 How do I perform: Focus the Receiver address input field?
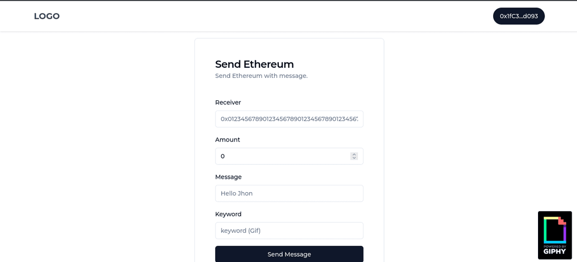coord(289,119)
